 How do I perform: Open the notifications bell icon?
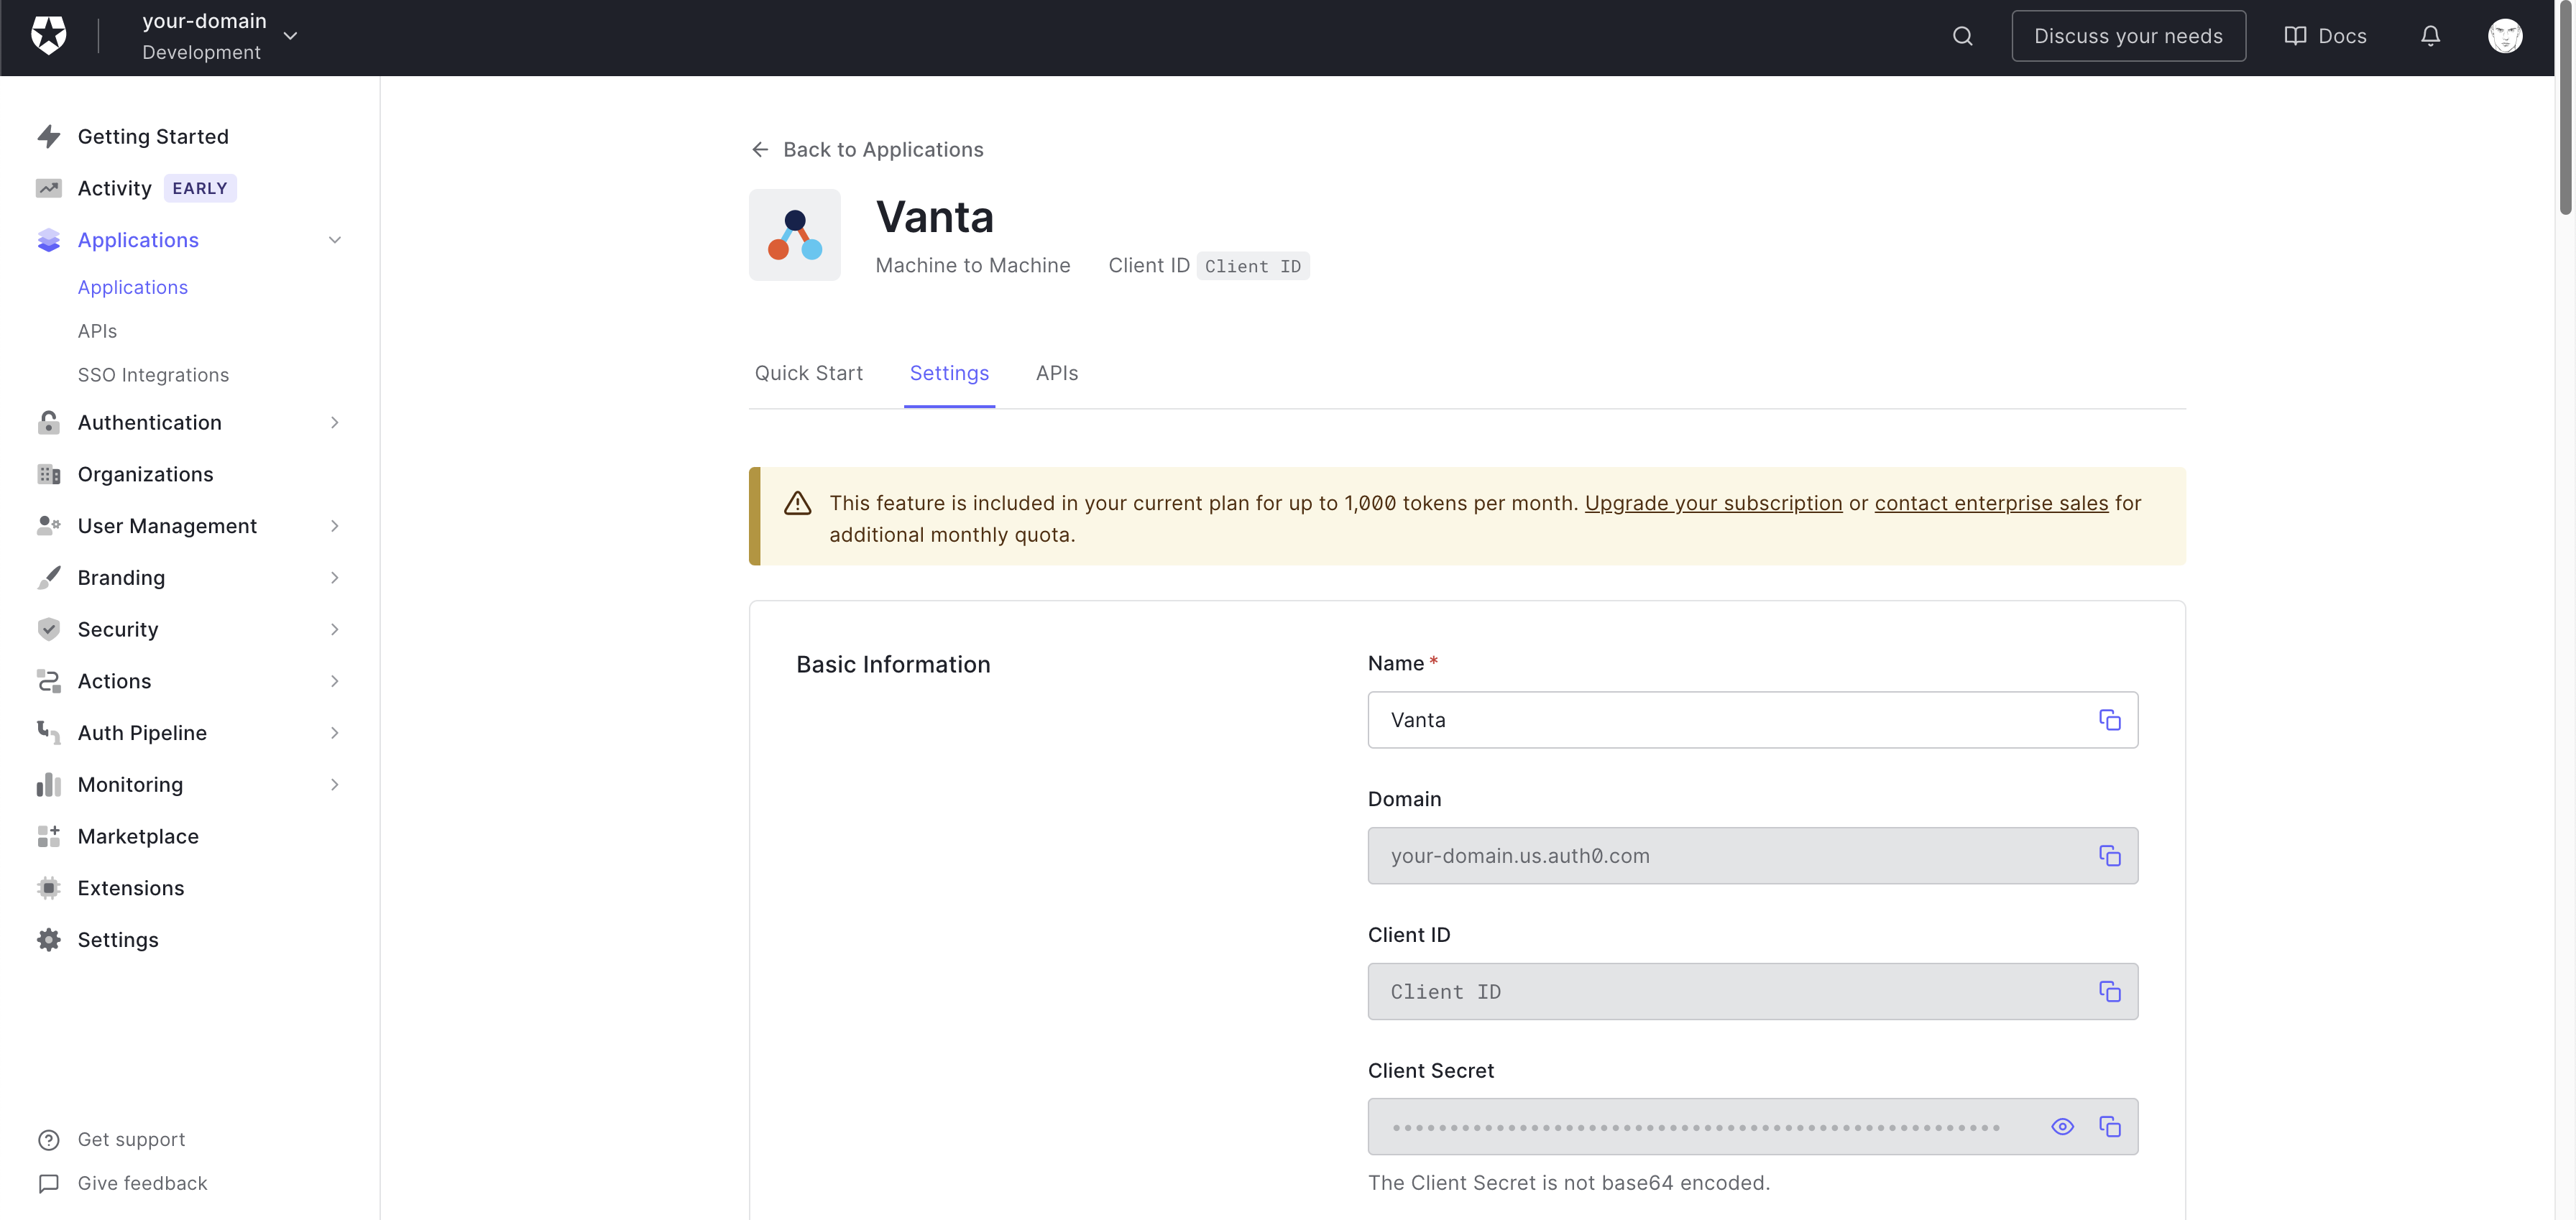tap(2430, 36)
